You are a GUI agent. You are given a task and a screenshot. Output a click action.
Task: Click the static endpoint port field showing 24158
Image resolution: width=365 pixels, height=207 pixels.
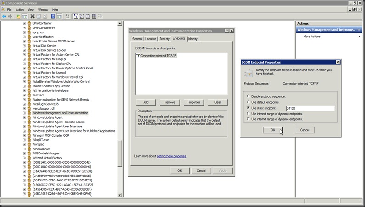310,108
